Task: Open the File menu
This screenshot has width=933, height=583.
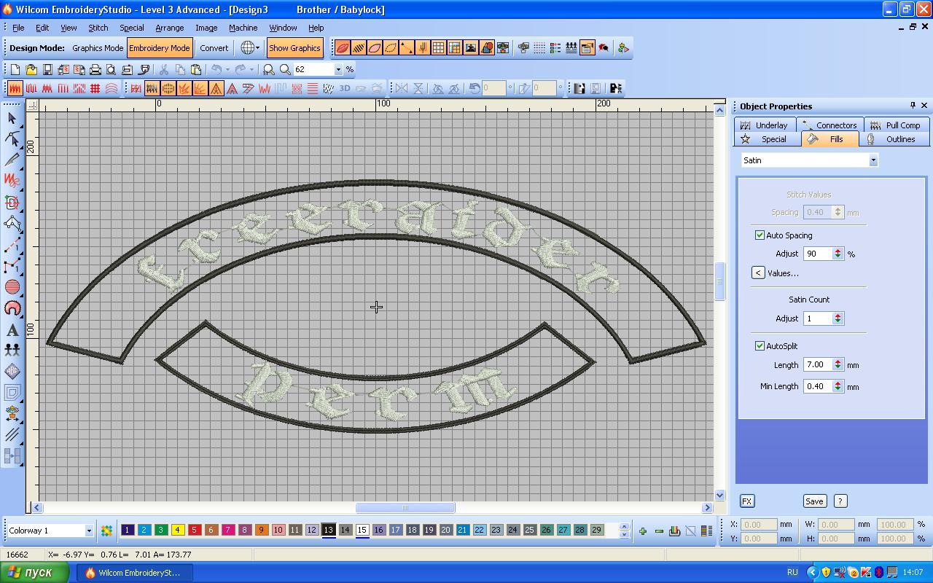Action: tap(18, 28)
